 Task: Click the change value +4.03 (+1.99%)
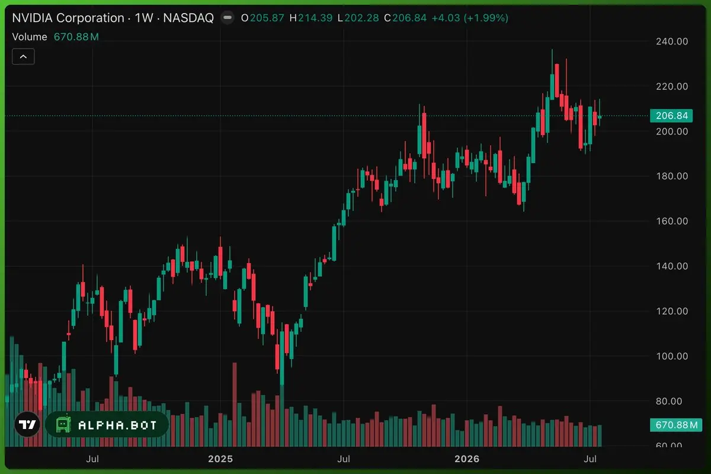[x=470, y=18]
